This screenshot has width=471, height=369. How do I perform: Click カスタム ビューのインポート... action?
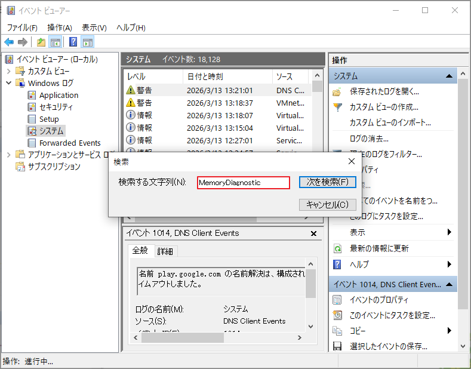(390, 122)
